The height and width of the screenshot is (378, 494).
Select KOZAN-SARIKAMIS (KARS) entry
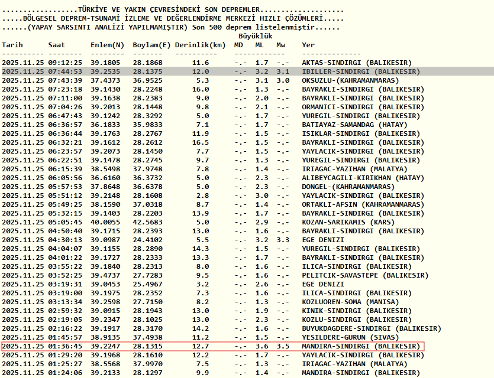[x=348, y=222]
